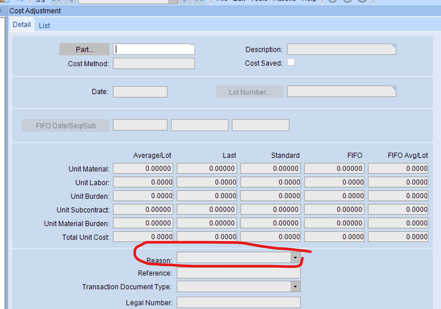441x309 pixels.
Task: Click the middle circular icon in the top-right
Action: 347,2
